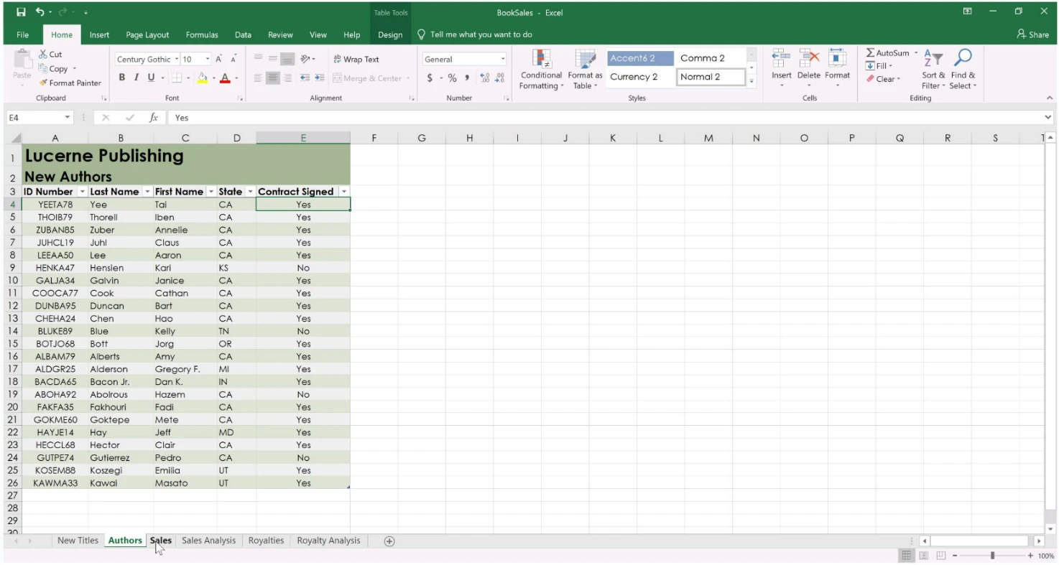Click the Sort & Filter icon
1059x565 pixels.
click(933, 60)
